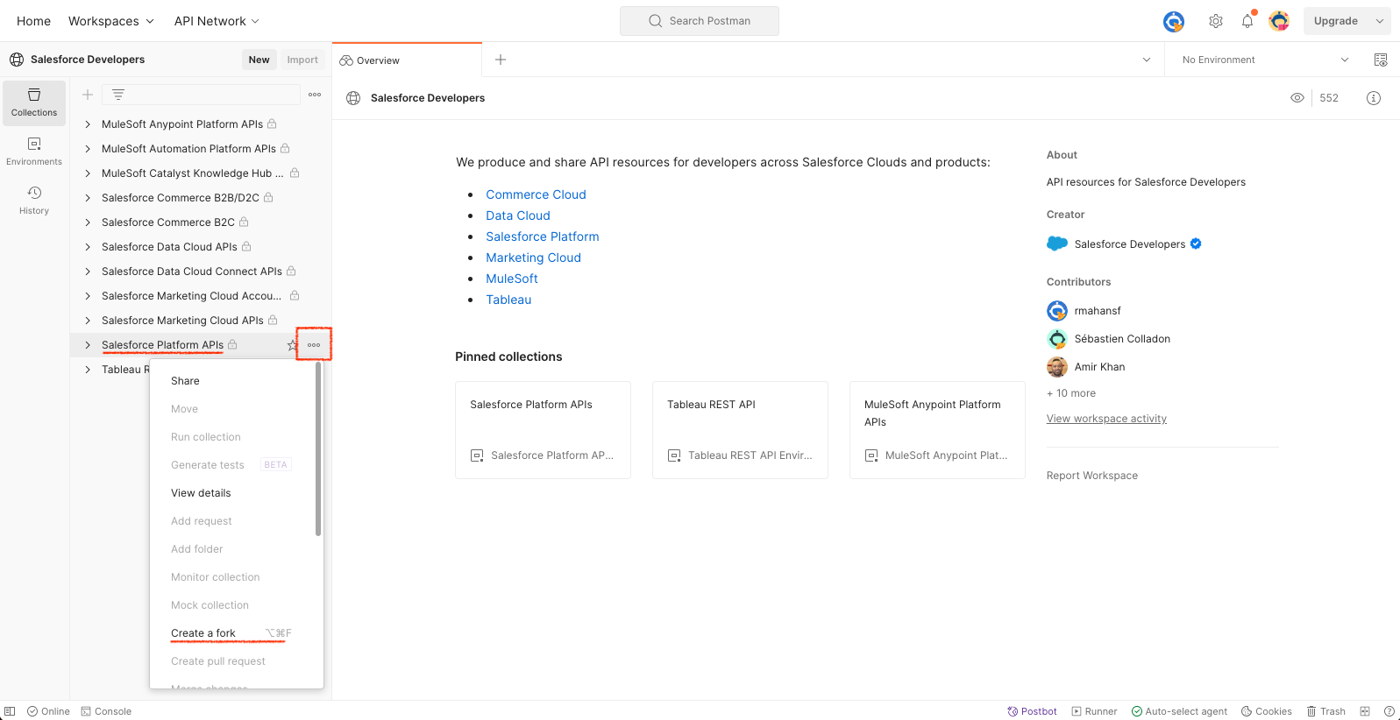Expand the Salesforce Data Cloud APIs collection
Image resolution: width=1400 pixels, height=720 pixels.
tap(88, 247)
